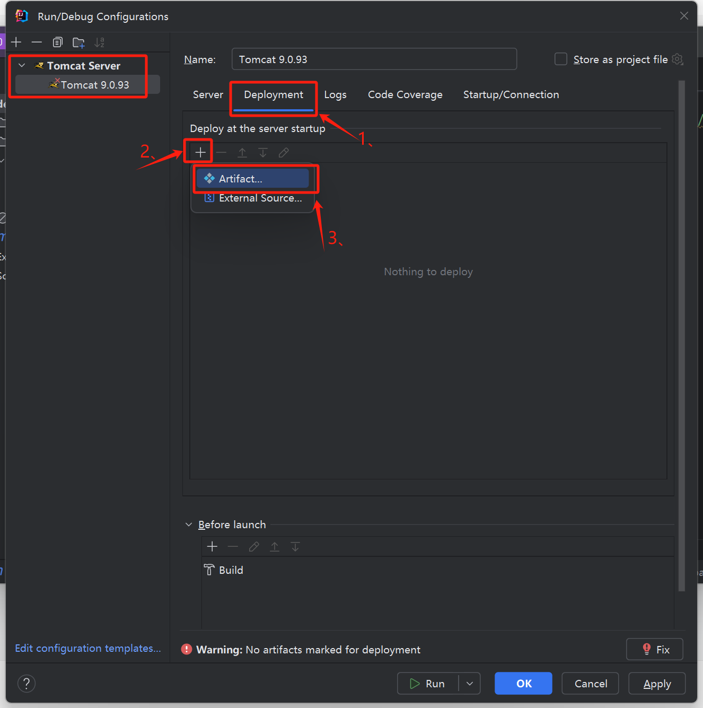The width and height of the screenshot is (703, 708).
Task: Open the Code Coverage tab
Action: pyautogui.click(x=405, y=94)
